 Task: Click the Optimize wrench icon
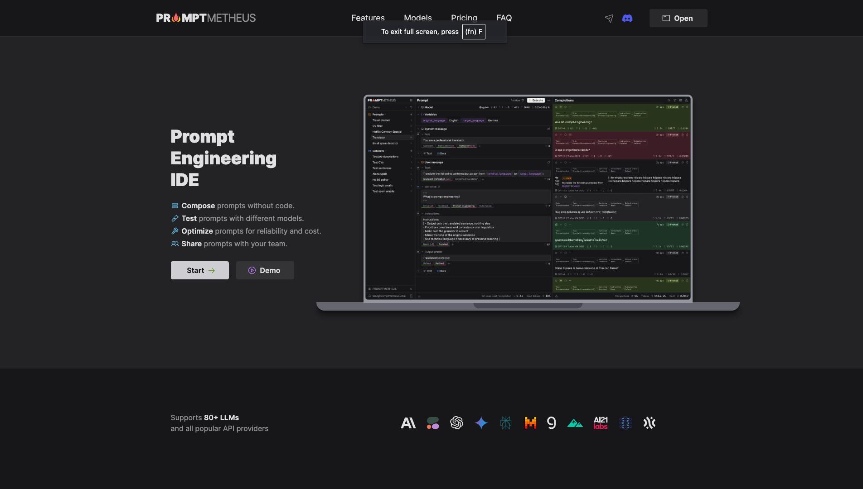coord(175,231)
